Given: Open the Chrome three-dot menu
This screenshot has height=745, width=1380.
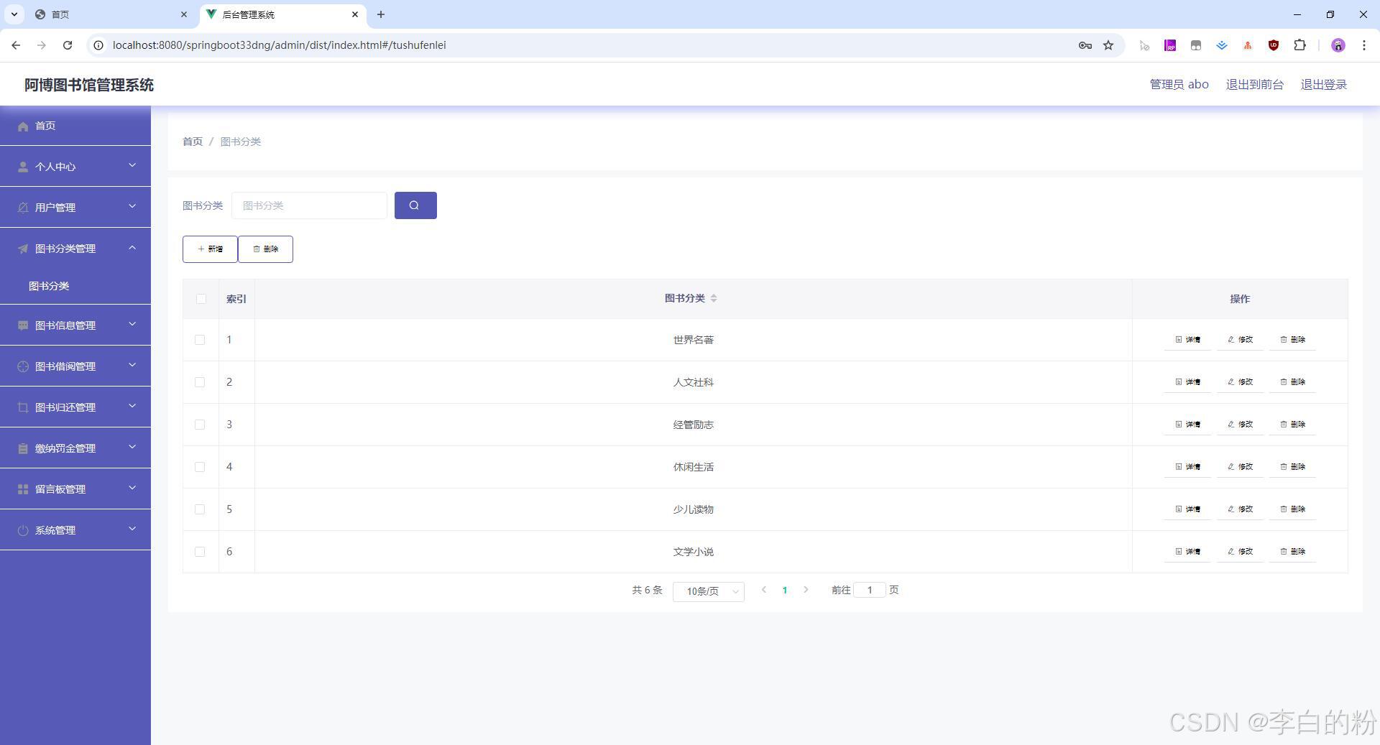Looking at the screenshot, I should 1363,45.
